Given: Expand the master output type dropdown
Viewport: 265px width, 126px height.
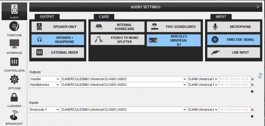Looking at the screenshot, I should coord(45,79).
